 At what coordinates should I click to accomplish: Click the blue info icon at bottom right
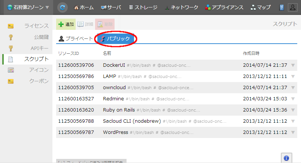click(x=286, y=158)
